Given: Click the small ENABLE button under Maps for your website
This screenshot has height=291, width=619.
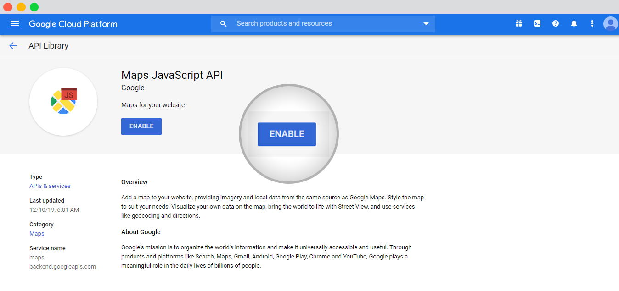Looking at the screenshot, I should click(x=141, y=126).
